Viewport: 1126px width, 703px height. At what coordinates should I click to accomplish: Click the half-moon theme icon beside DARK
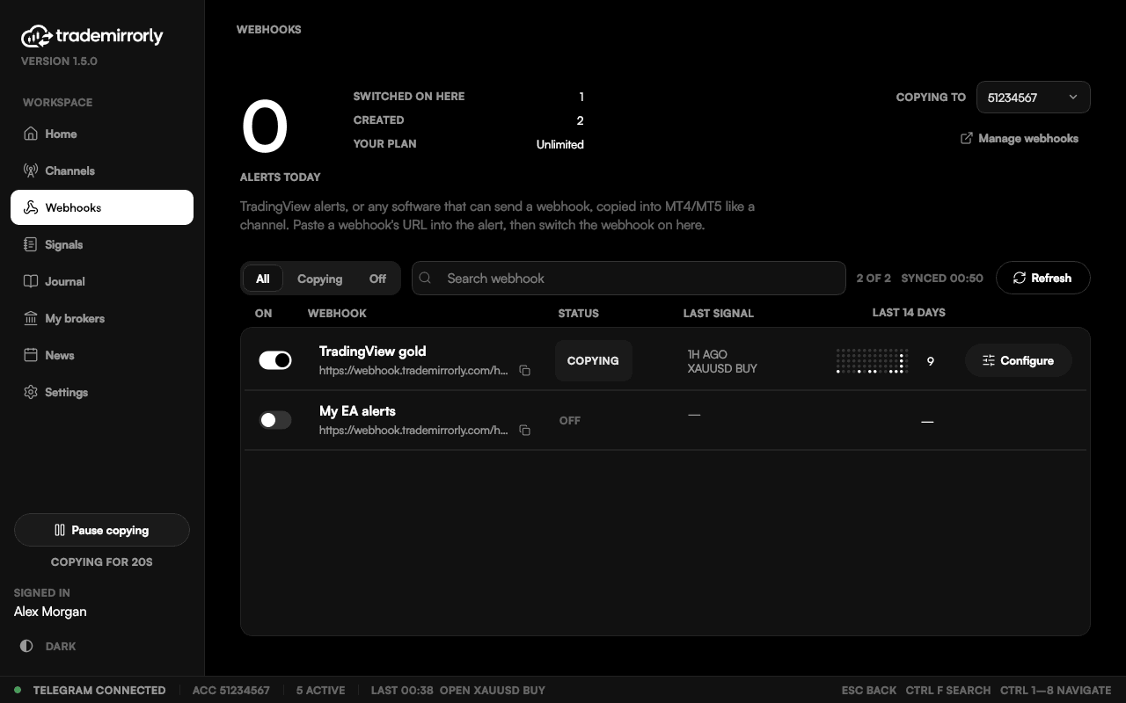pos(26,646)
